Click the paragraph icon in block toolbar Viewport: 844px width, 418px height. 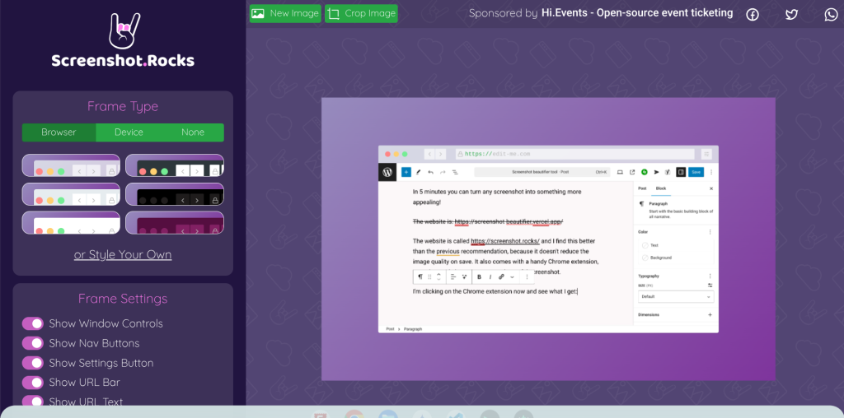click(420, 276)
